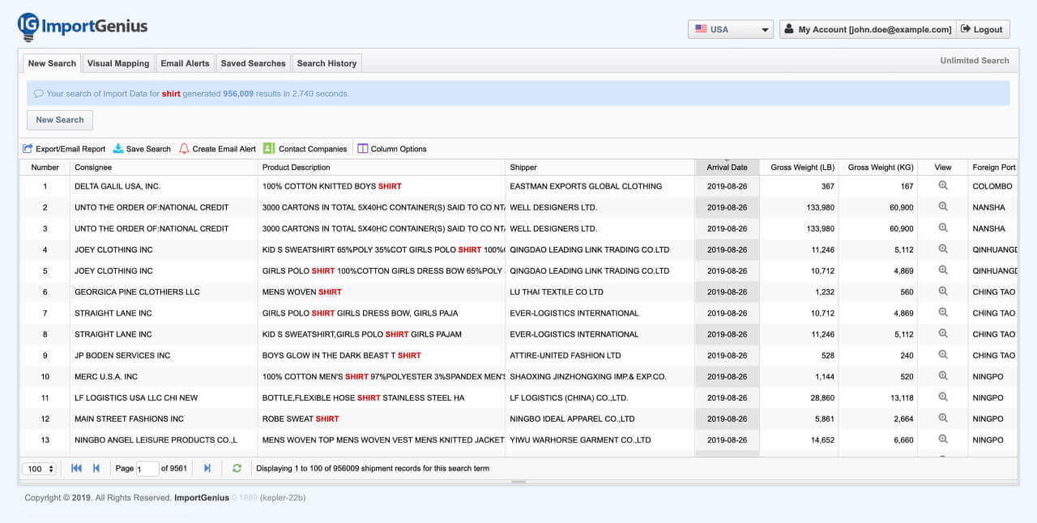Expand the USA country dropdown

tap(730, 29)
